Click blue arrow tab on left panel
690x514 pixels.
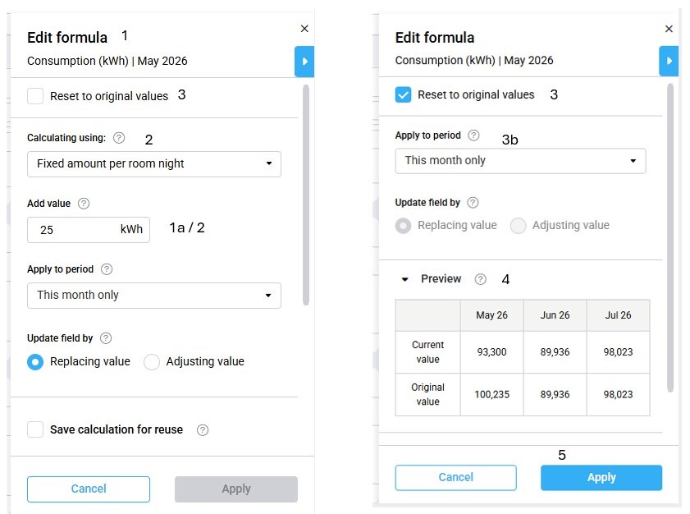coord(304,62)
